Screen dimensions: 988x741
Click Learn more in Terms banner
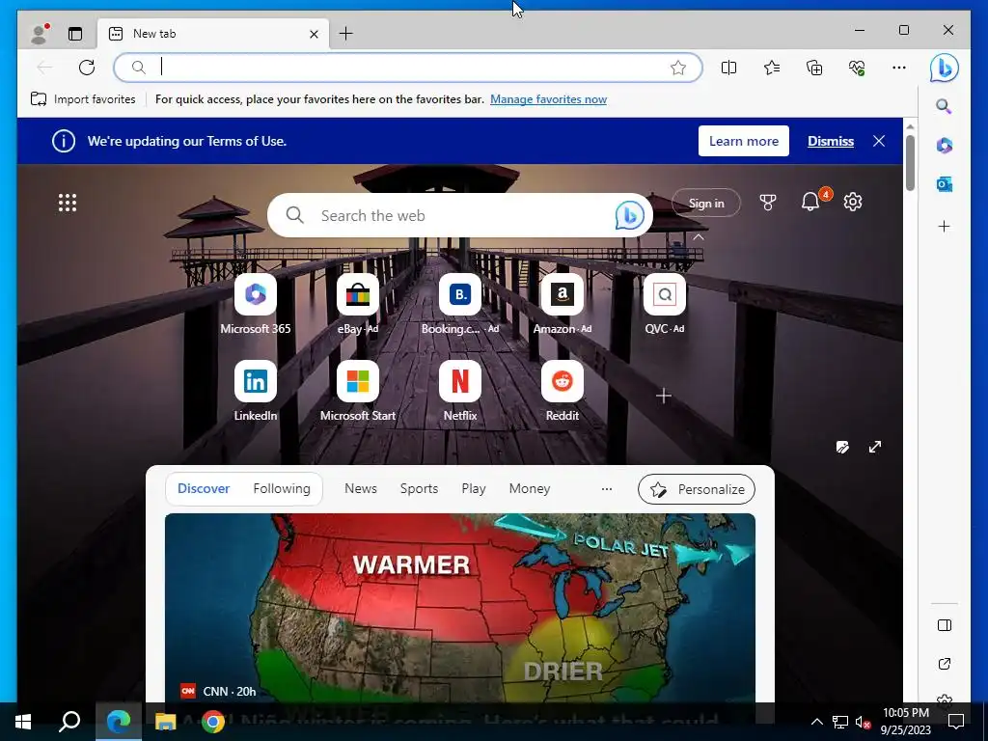pyautogui.click(x=744, y=141)
